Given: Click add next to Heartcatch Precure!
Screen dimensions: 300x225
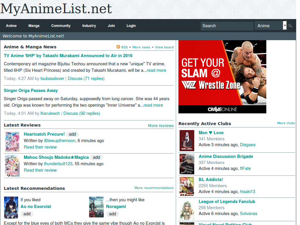Looking at the screenshot, I should [72, 134].
